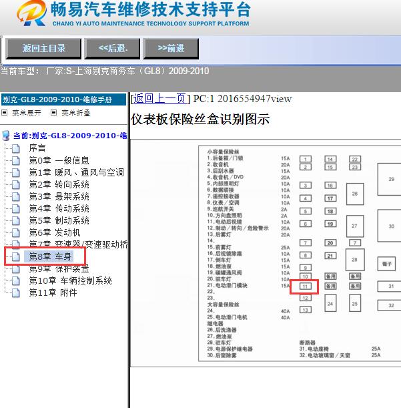
Task: Click the 当前车型 vehicle info text
Action: [105, 71]
